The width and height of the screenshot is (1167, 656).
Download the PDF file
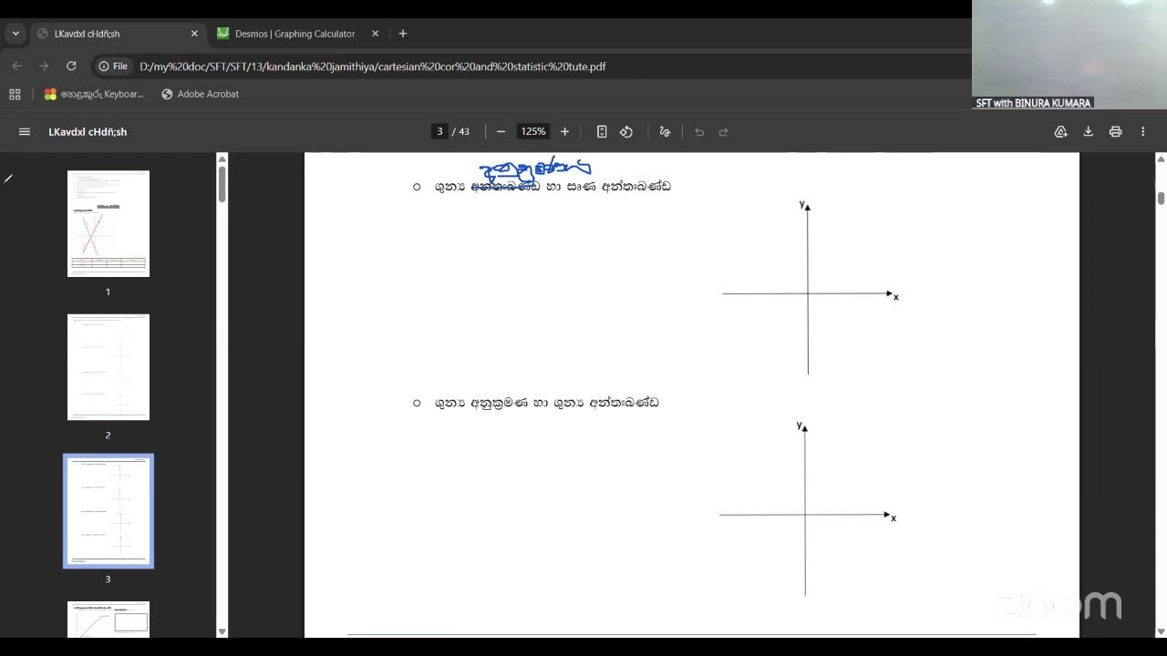coord(1088,132)
